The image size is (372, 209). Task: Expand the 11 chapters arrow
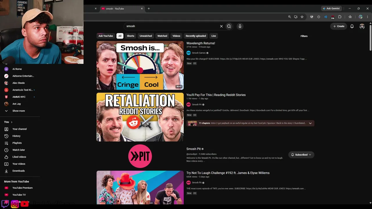pos(310,123)
